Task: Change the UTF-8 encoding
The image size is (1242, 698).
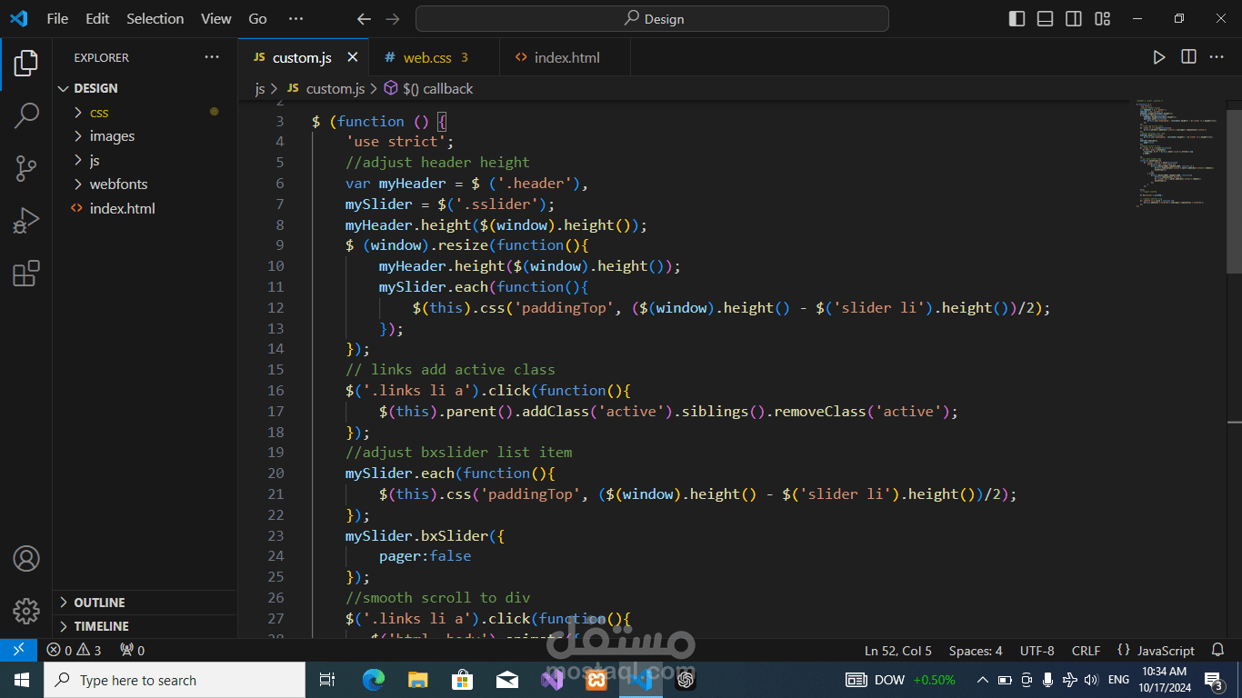Action: click(x=1037, y=651)
